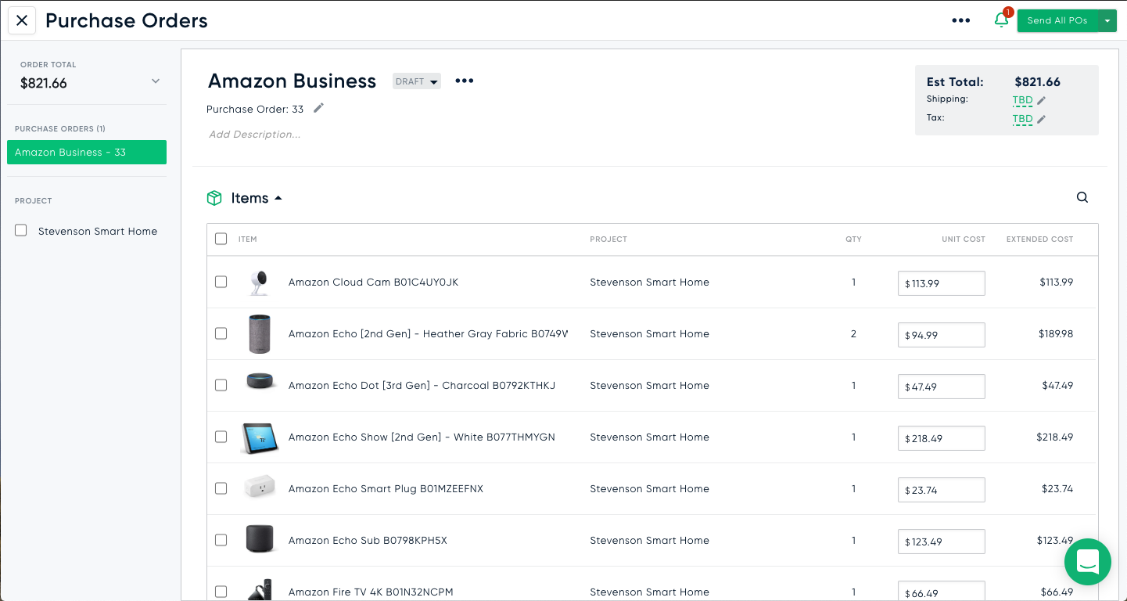Click Amazon Cloud Cam B01C4UY0JK item name
1127x601 pixels.
coord(373,282)
